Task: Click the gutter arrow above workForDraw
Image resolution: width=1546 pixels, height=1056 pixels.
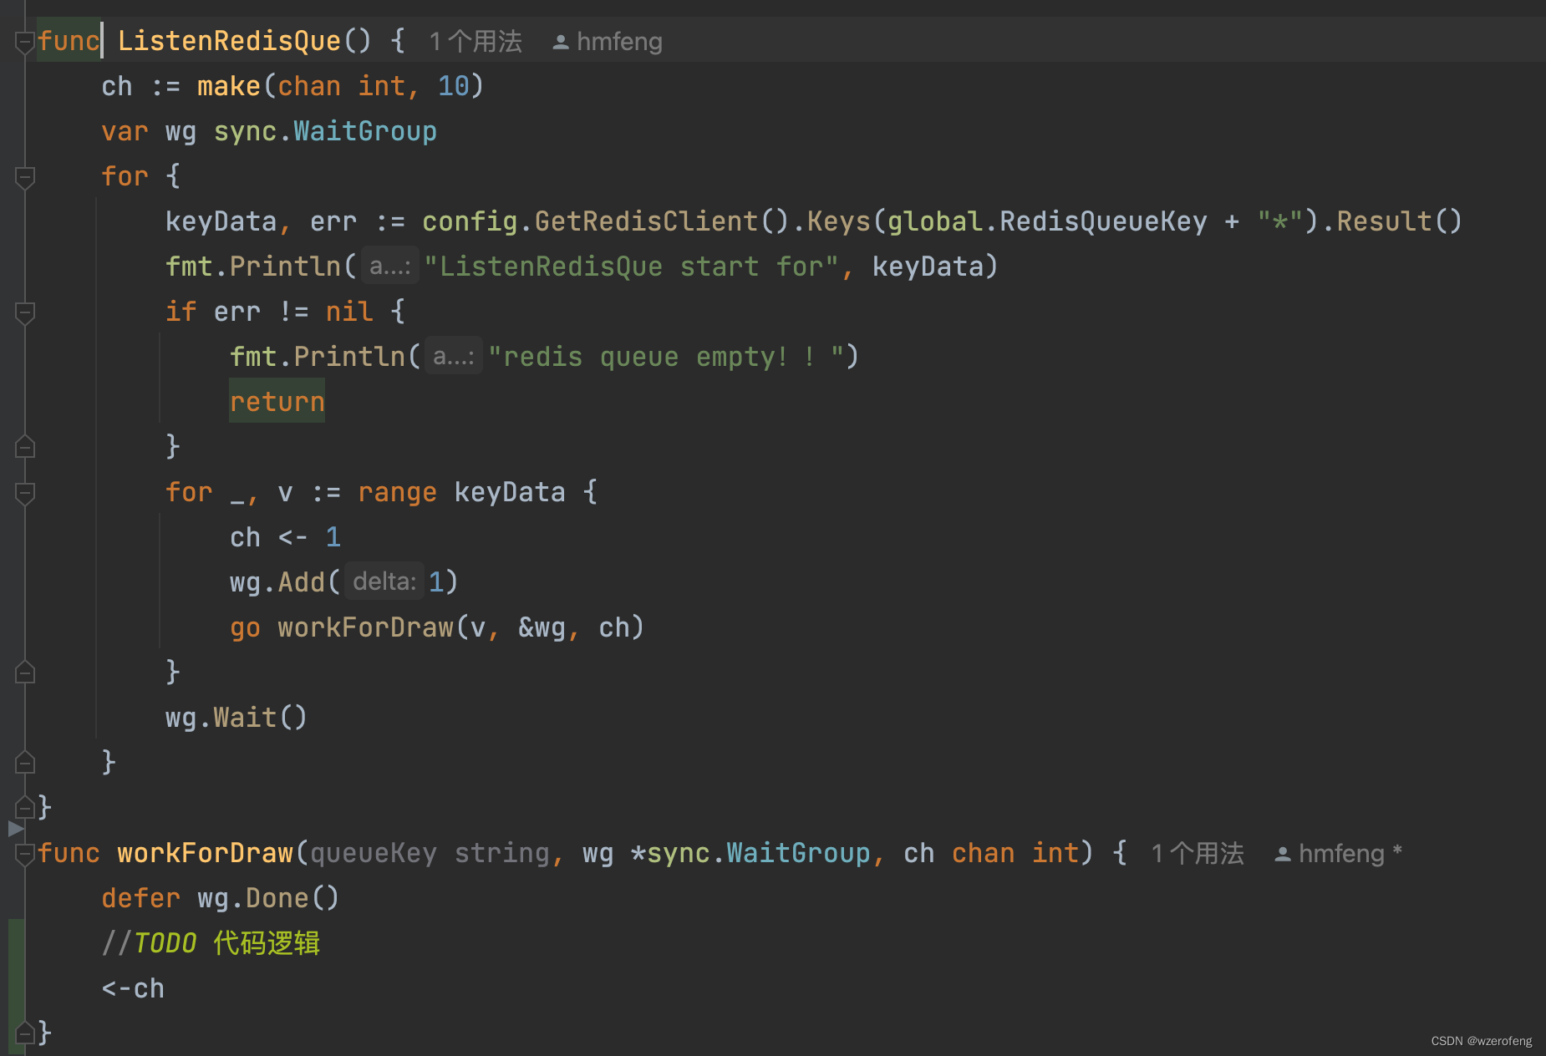Action: point(15,829)
